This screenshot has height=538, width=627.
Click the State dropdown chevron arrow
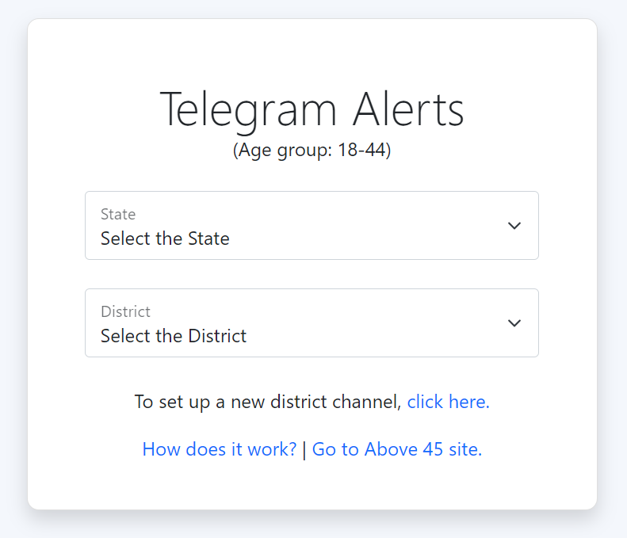514,226
